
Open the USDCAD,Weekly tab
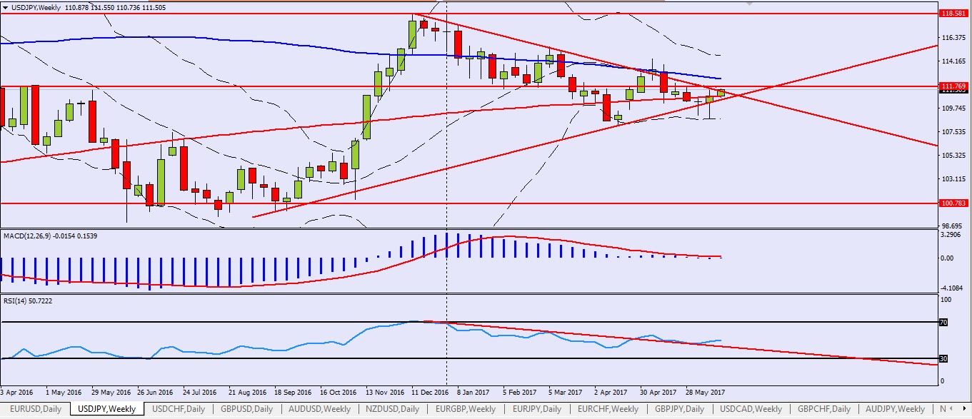[x=752, y=409]
